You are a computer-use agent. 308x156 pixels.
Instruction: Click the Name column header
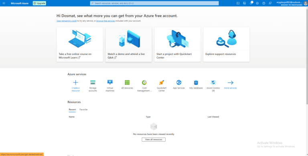pos(72,117)
